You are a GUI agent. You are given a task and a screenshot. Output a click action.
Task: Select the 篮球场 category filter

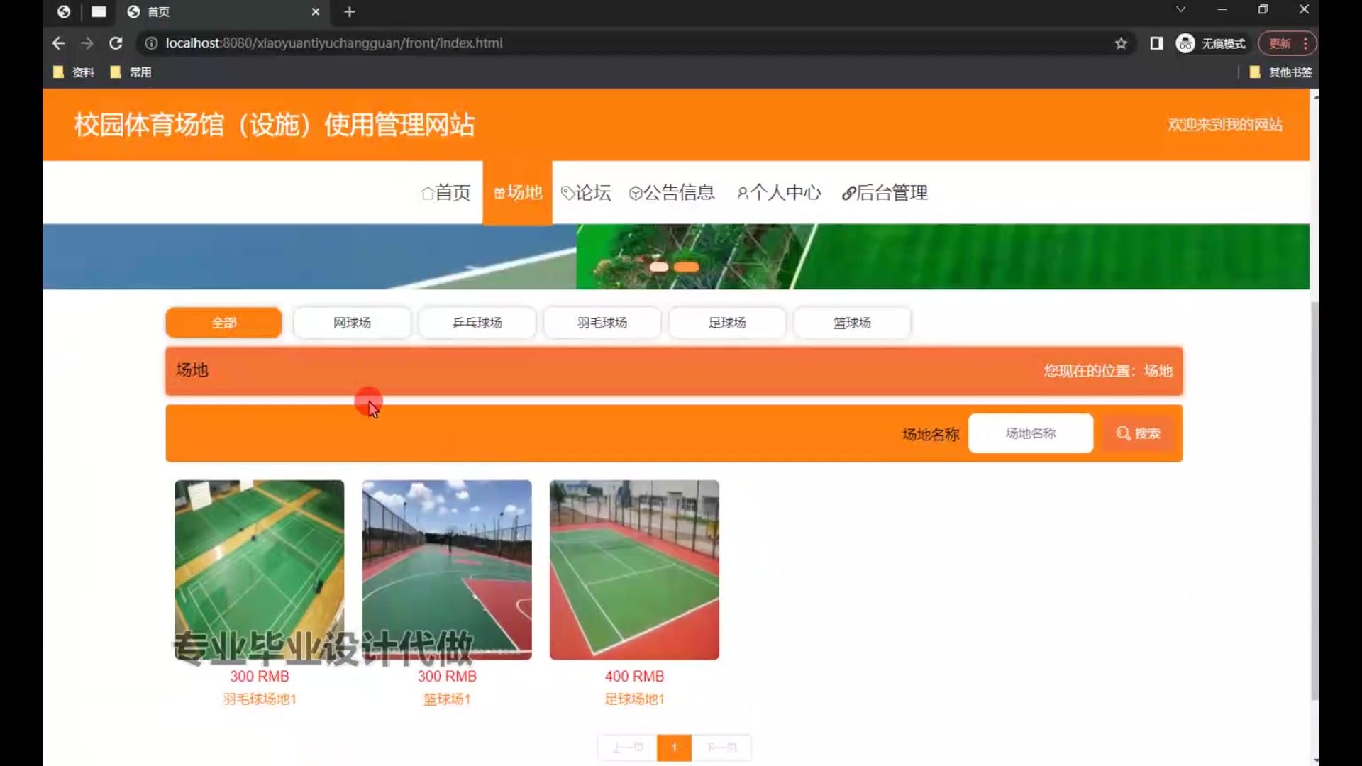pyautogui.click(x=851, y=323)
